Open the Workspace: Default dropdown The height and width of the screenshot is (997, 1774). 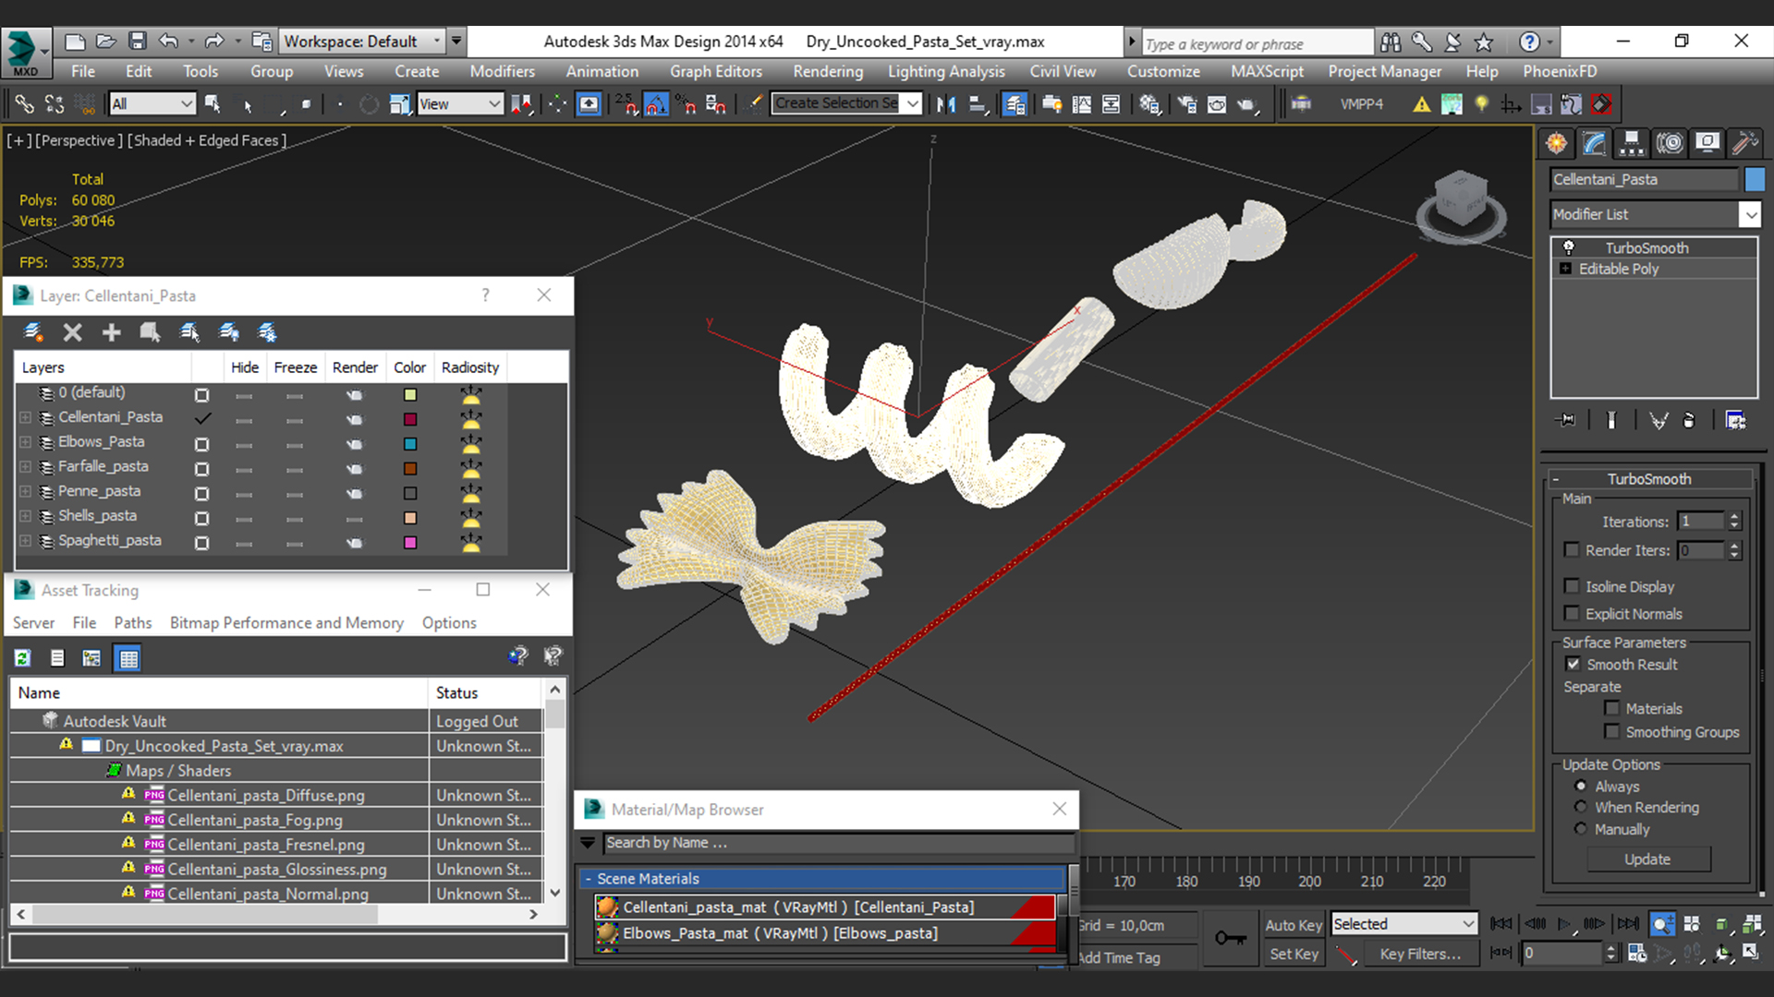(x=362, y=42)
